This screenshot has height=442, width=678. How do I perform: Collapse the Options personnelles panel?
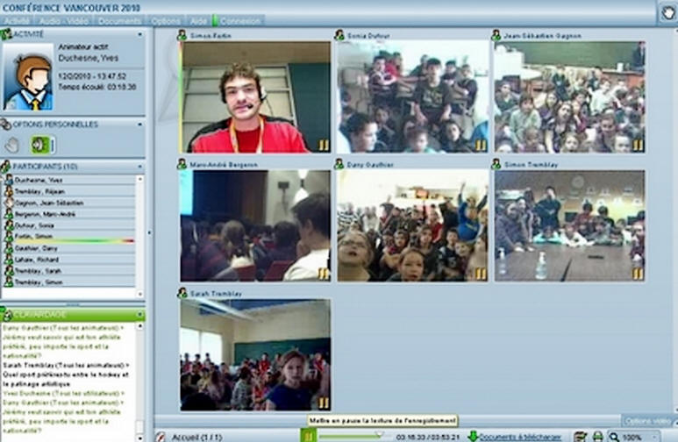pos(139,125)
